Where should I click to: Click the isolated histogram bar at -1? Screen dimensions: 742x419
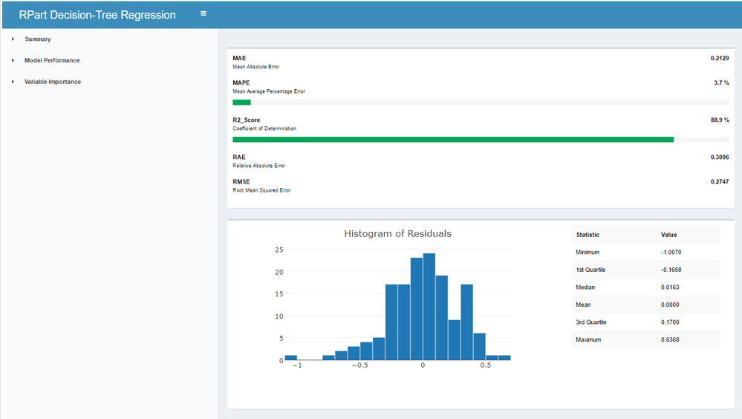pyautogui.click(x=290, y=357)
